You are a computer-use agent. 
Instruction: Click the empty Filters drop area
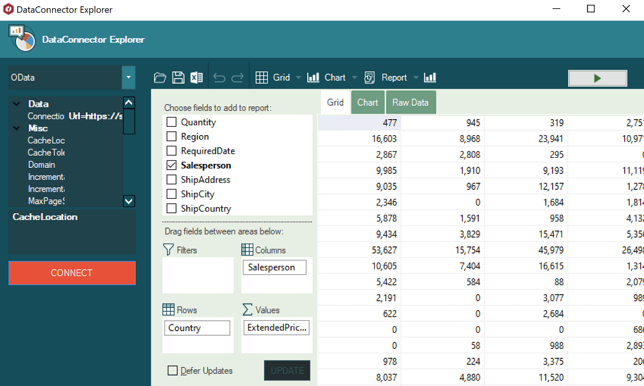[198, 275]
